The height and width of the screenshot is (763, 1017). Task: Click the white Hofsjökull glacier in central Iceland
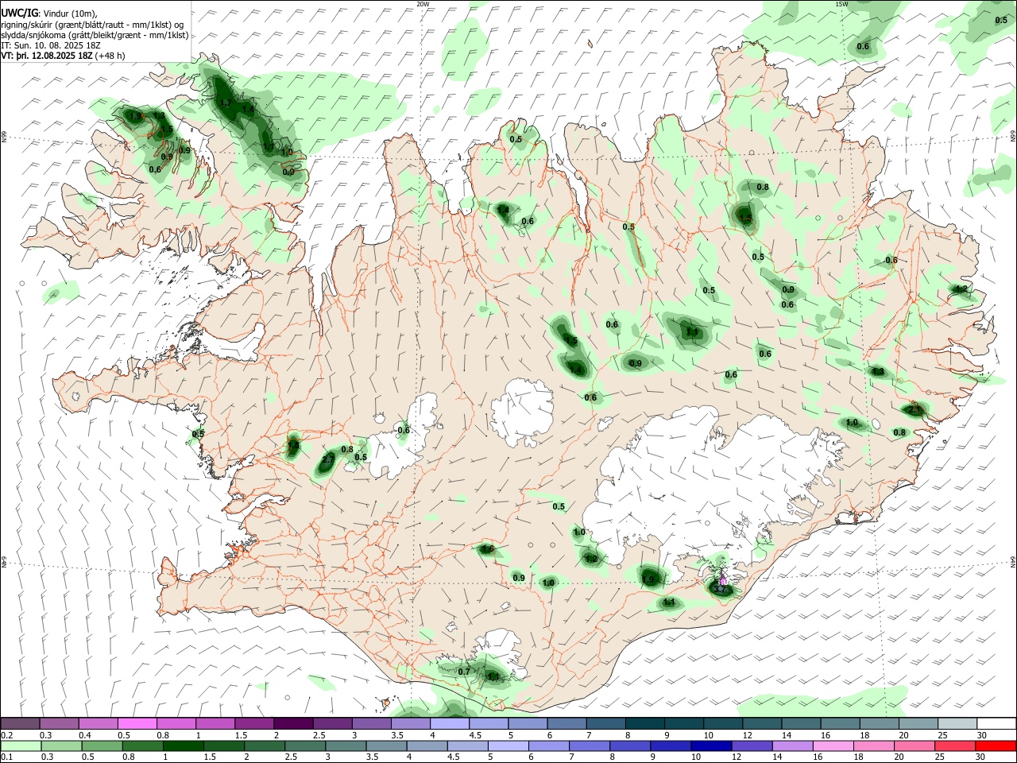coord(523,411)
